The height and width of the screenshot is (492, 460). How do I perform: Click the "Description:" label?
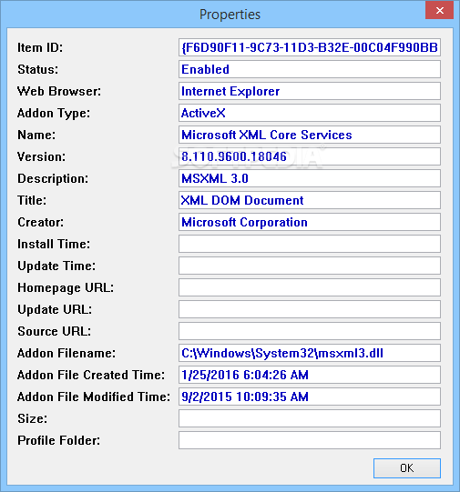[53, 178]
